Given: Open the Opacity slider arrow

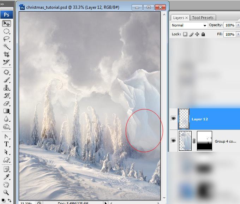Looking at the screenshot, I should click(x=238, y=25).
